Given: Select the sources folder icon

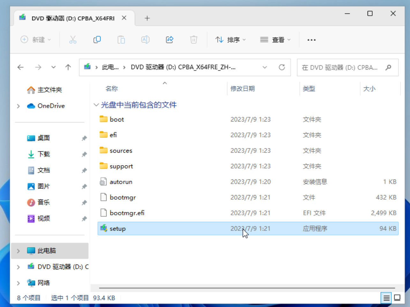Looking at the screenshot, I should 103,150.
